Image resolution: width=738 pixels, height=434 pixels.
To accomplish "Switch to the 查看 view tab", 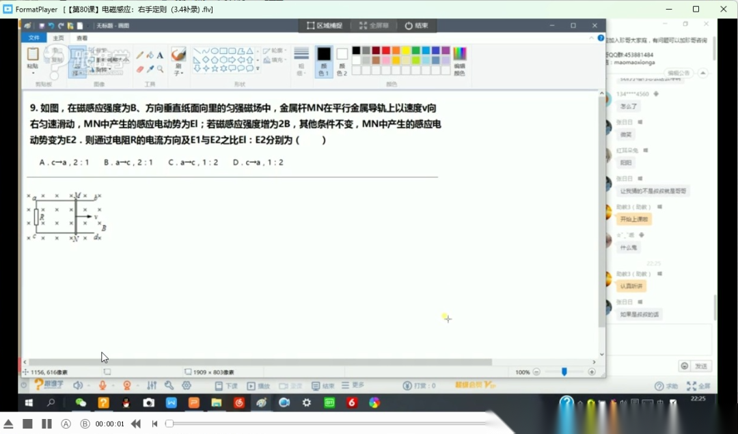I will [x=82, y=38].
